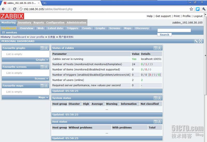Close the zabbix browser tab
The height and width of the screenshot is (142, 207).
pos(39,3)
